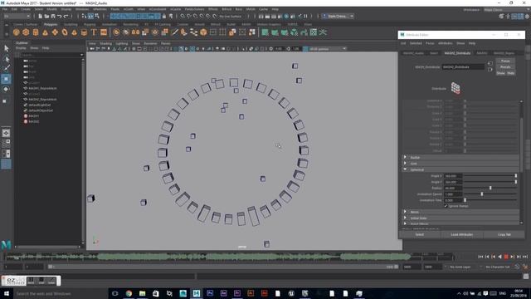This screenshot has height=299, width=531.
Task: Click the green MASH shelf icon after separator
Action: [265, 32]
